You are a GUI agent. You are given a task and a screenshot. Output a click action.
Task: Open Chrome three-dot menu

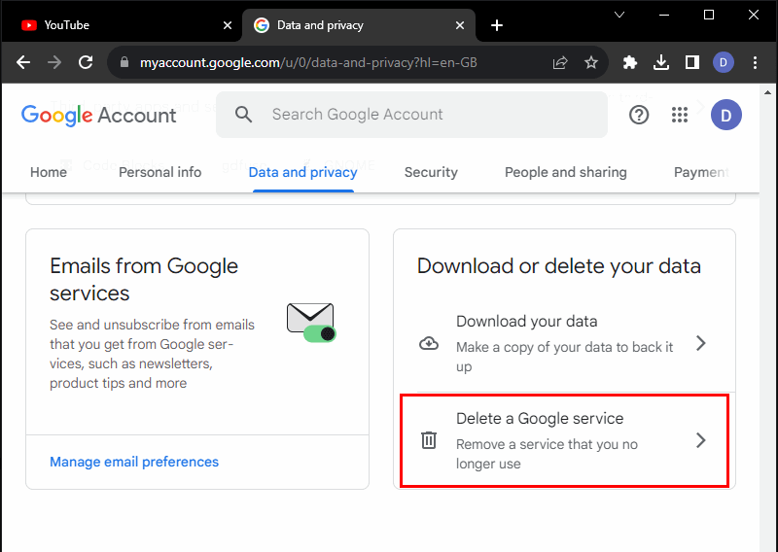pyautogui.click(x=755, y=62)
